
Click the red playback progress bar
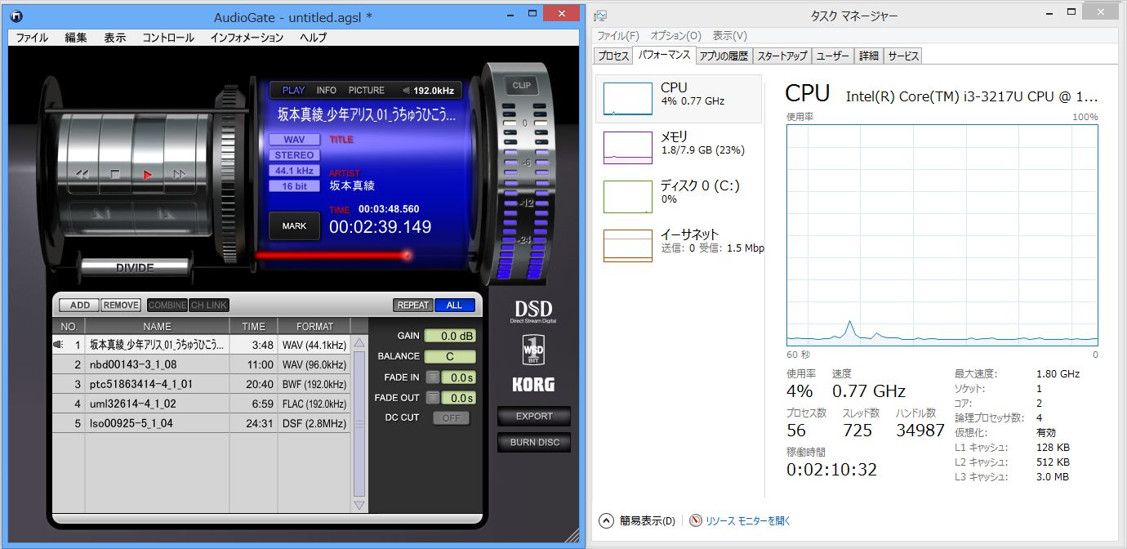click(332, 256)
